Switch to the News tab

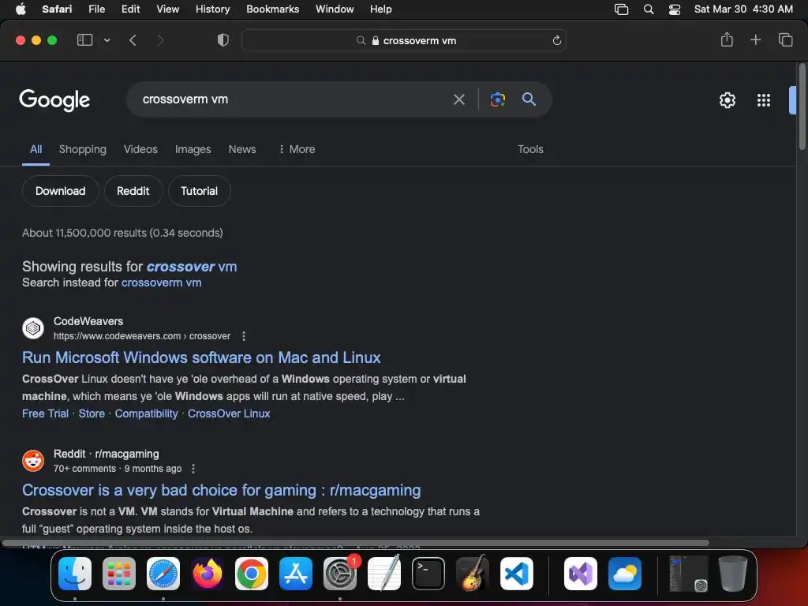242,149
